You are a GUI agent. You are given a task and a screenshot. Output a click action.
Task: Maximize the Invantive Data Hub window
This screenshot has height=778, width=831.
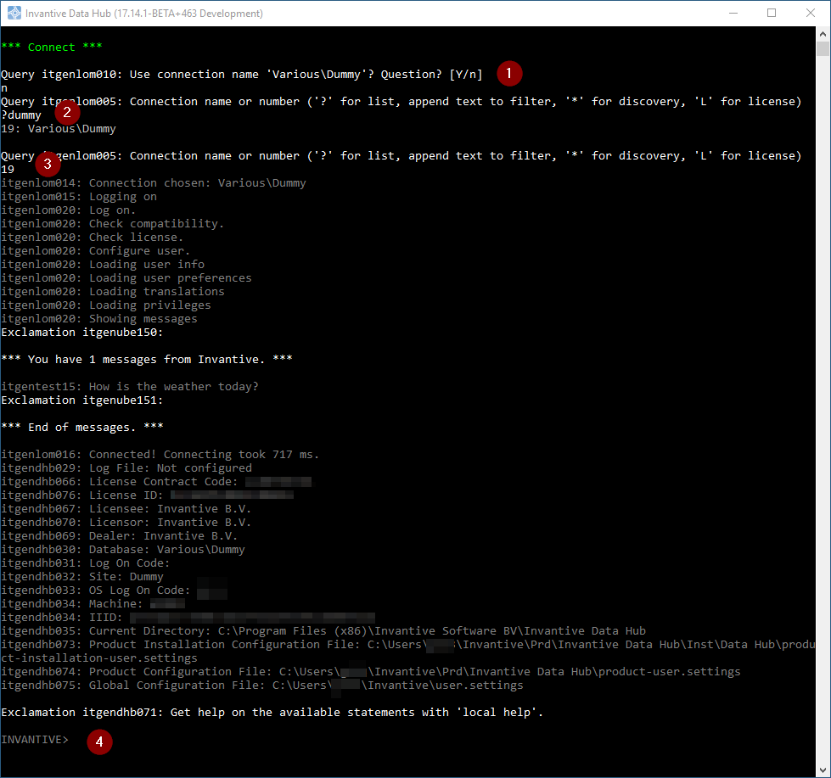coord(772,14)
